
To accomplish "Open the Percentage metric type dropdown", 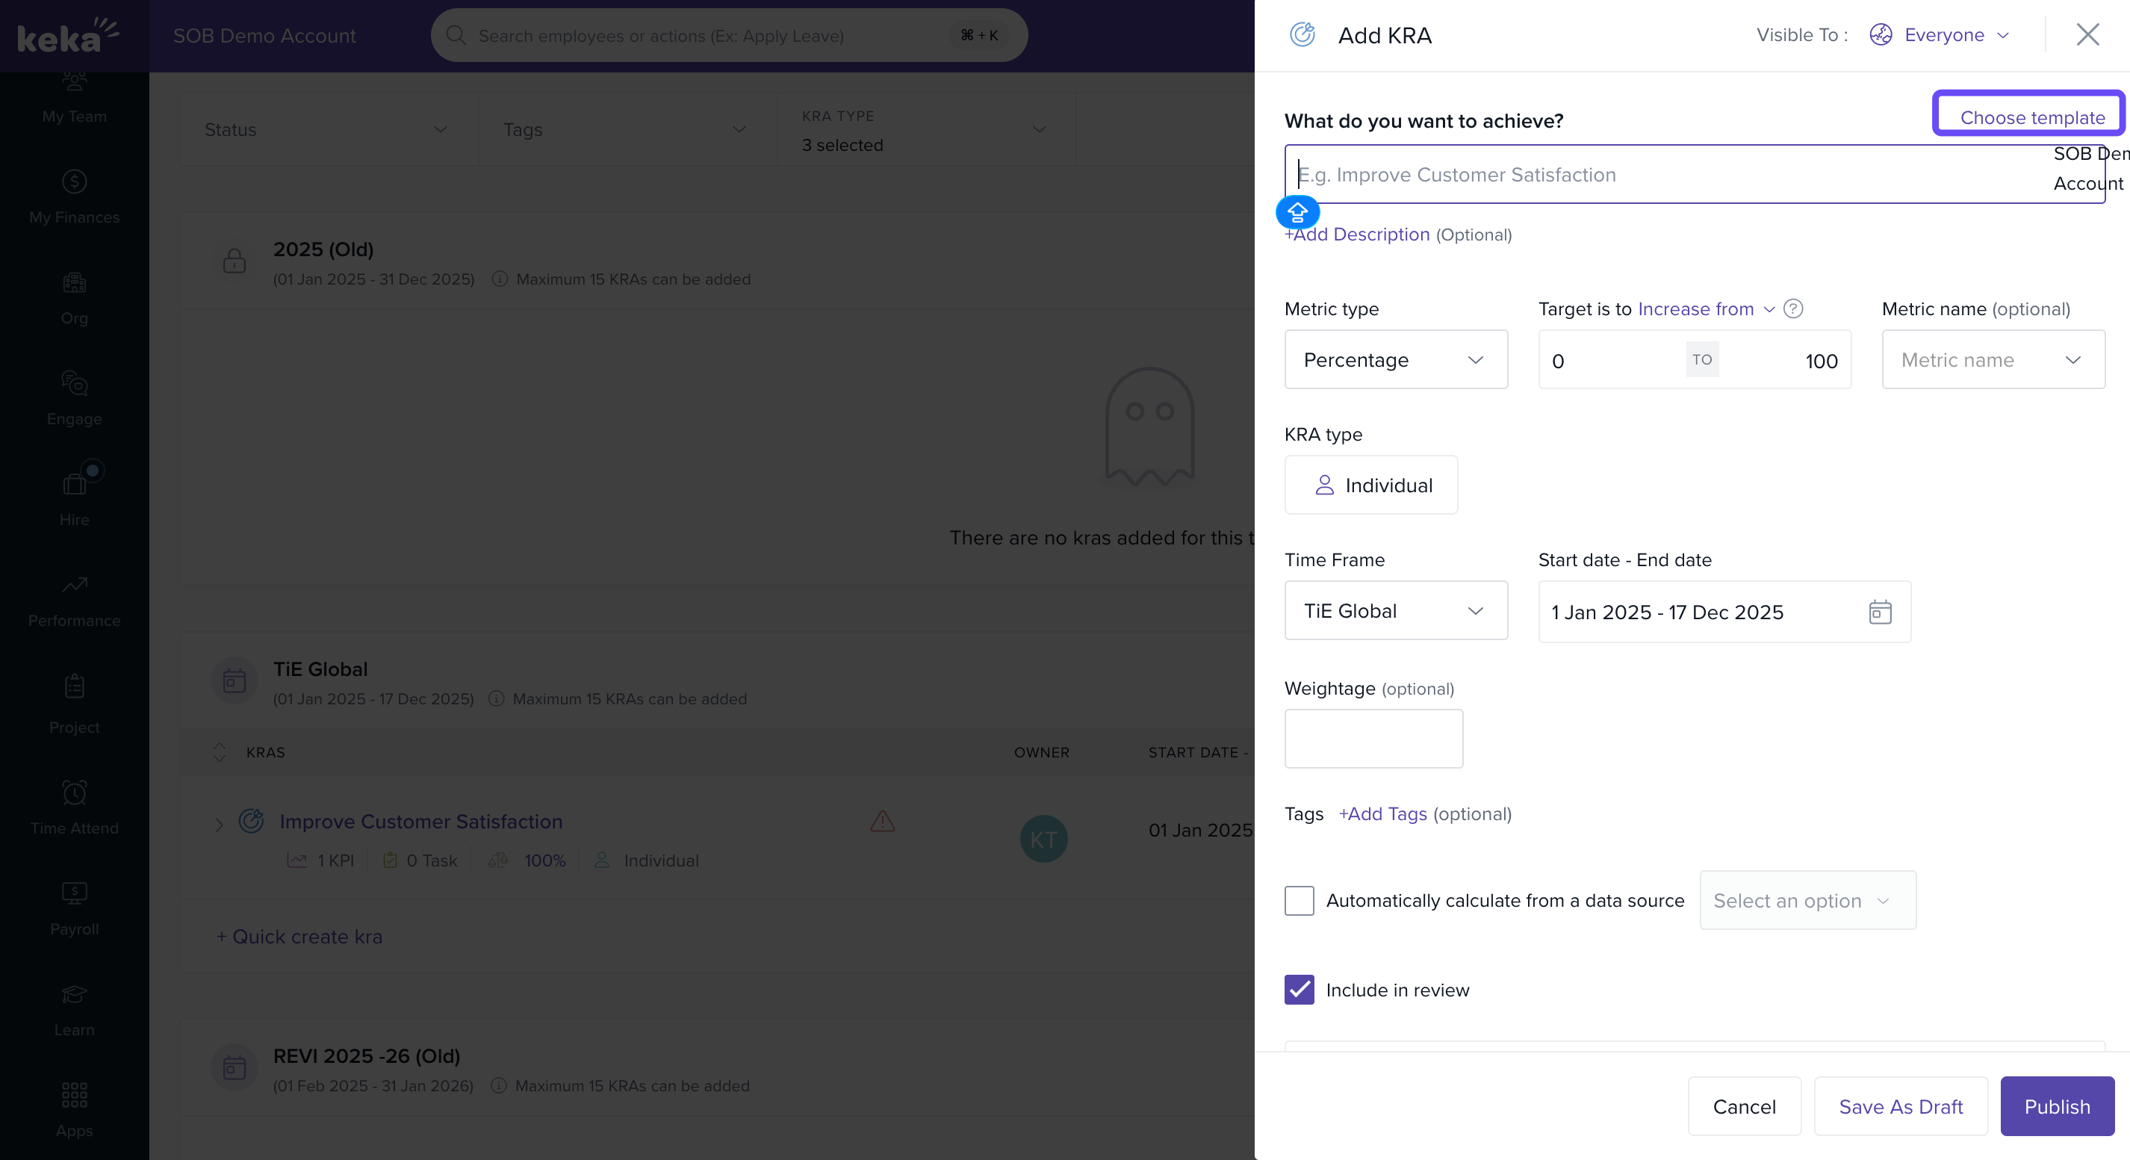I will click(x=1396, y=360).
